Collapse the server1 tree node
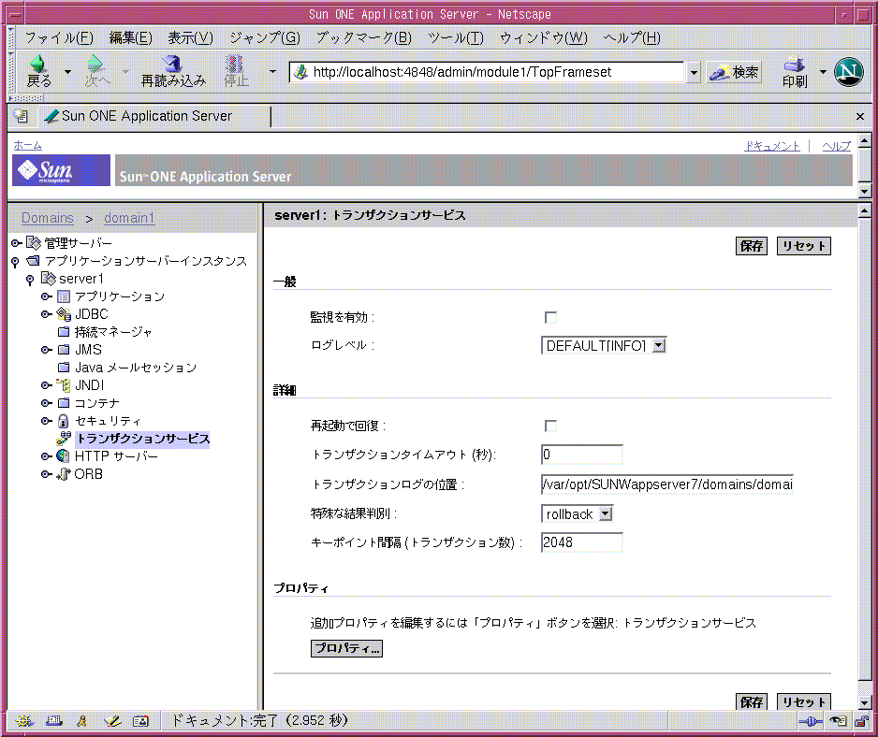Viewport: 878px width, 737px height. click(x=30, y=280)
